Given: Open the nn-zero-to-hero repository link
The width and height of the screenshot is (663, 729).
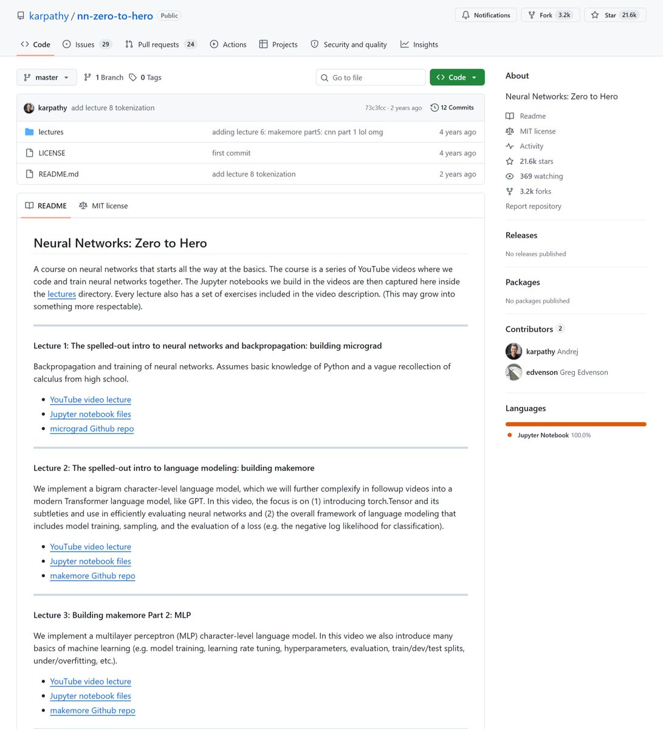Looking at the screenshot, I should (115, 16).
